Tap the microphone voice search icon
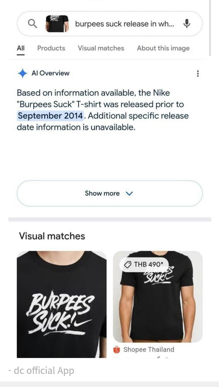Viewport: 219px width, 387px height. pyautogui.click(x=187, y=24)
